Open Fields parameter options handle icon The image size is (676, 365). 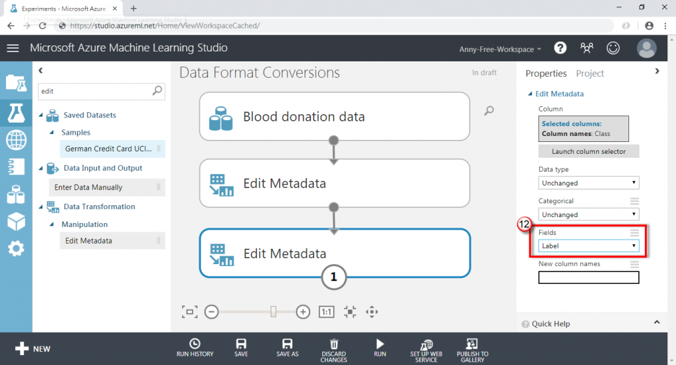(x=634, y=232)
